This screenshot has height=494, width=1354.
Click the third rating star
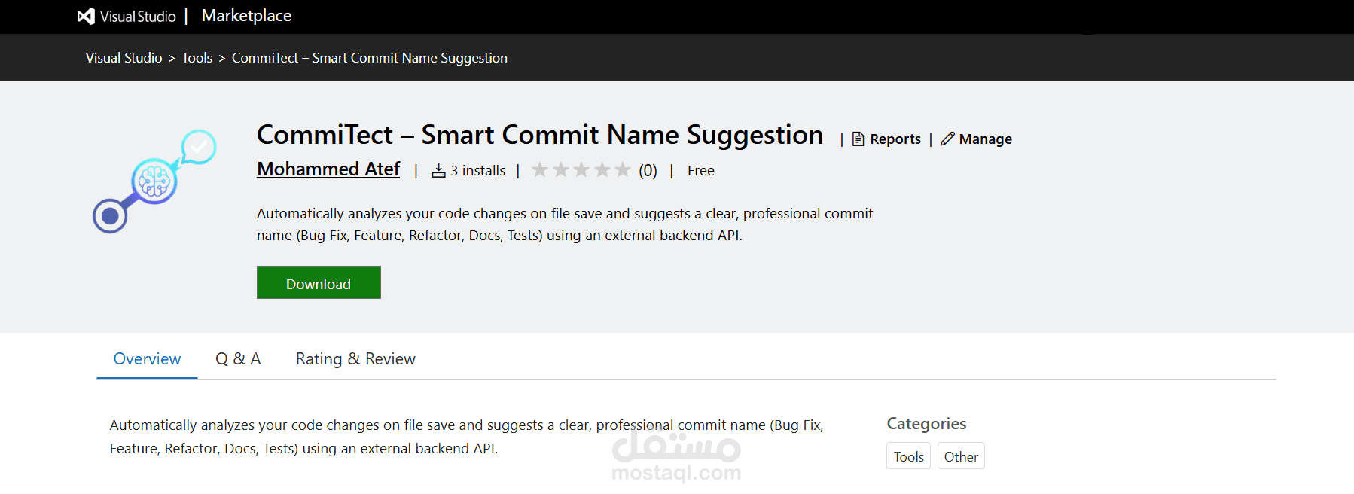[x=581, y=170]
